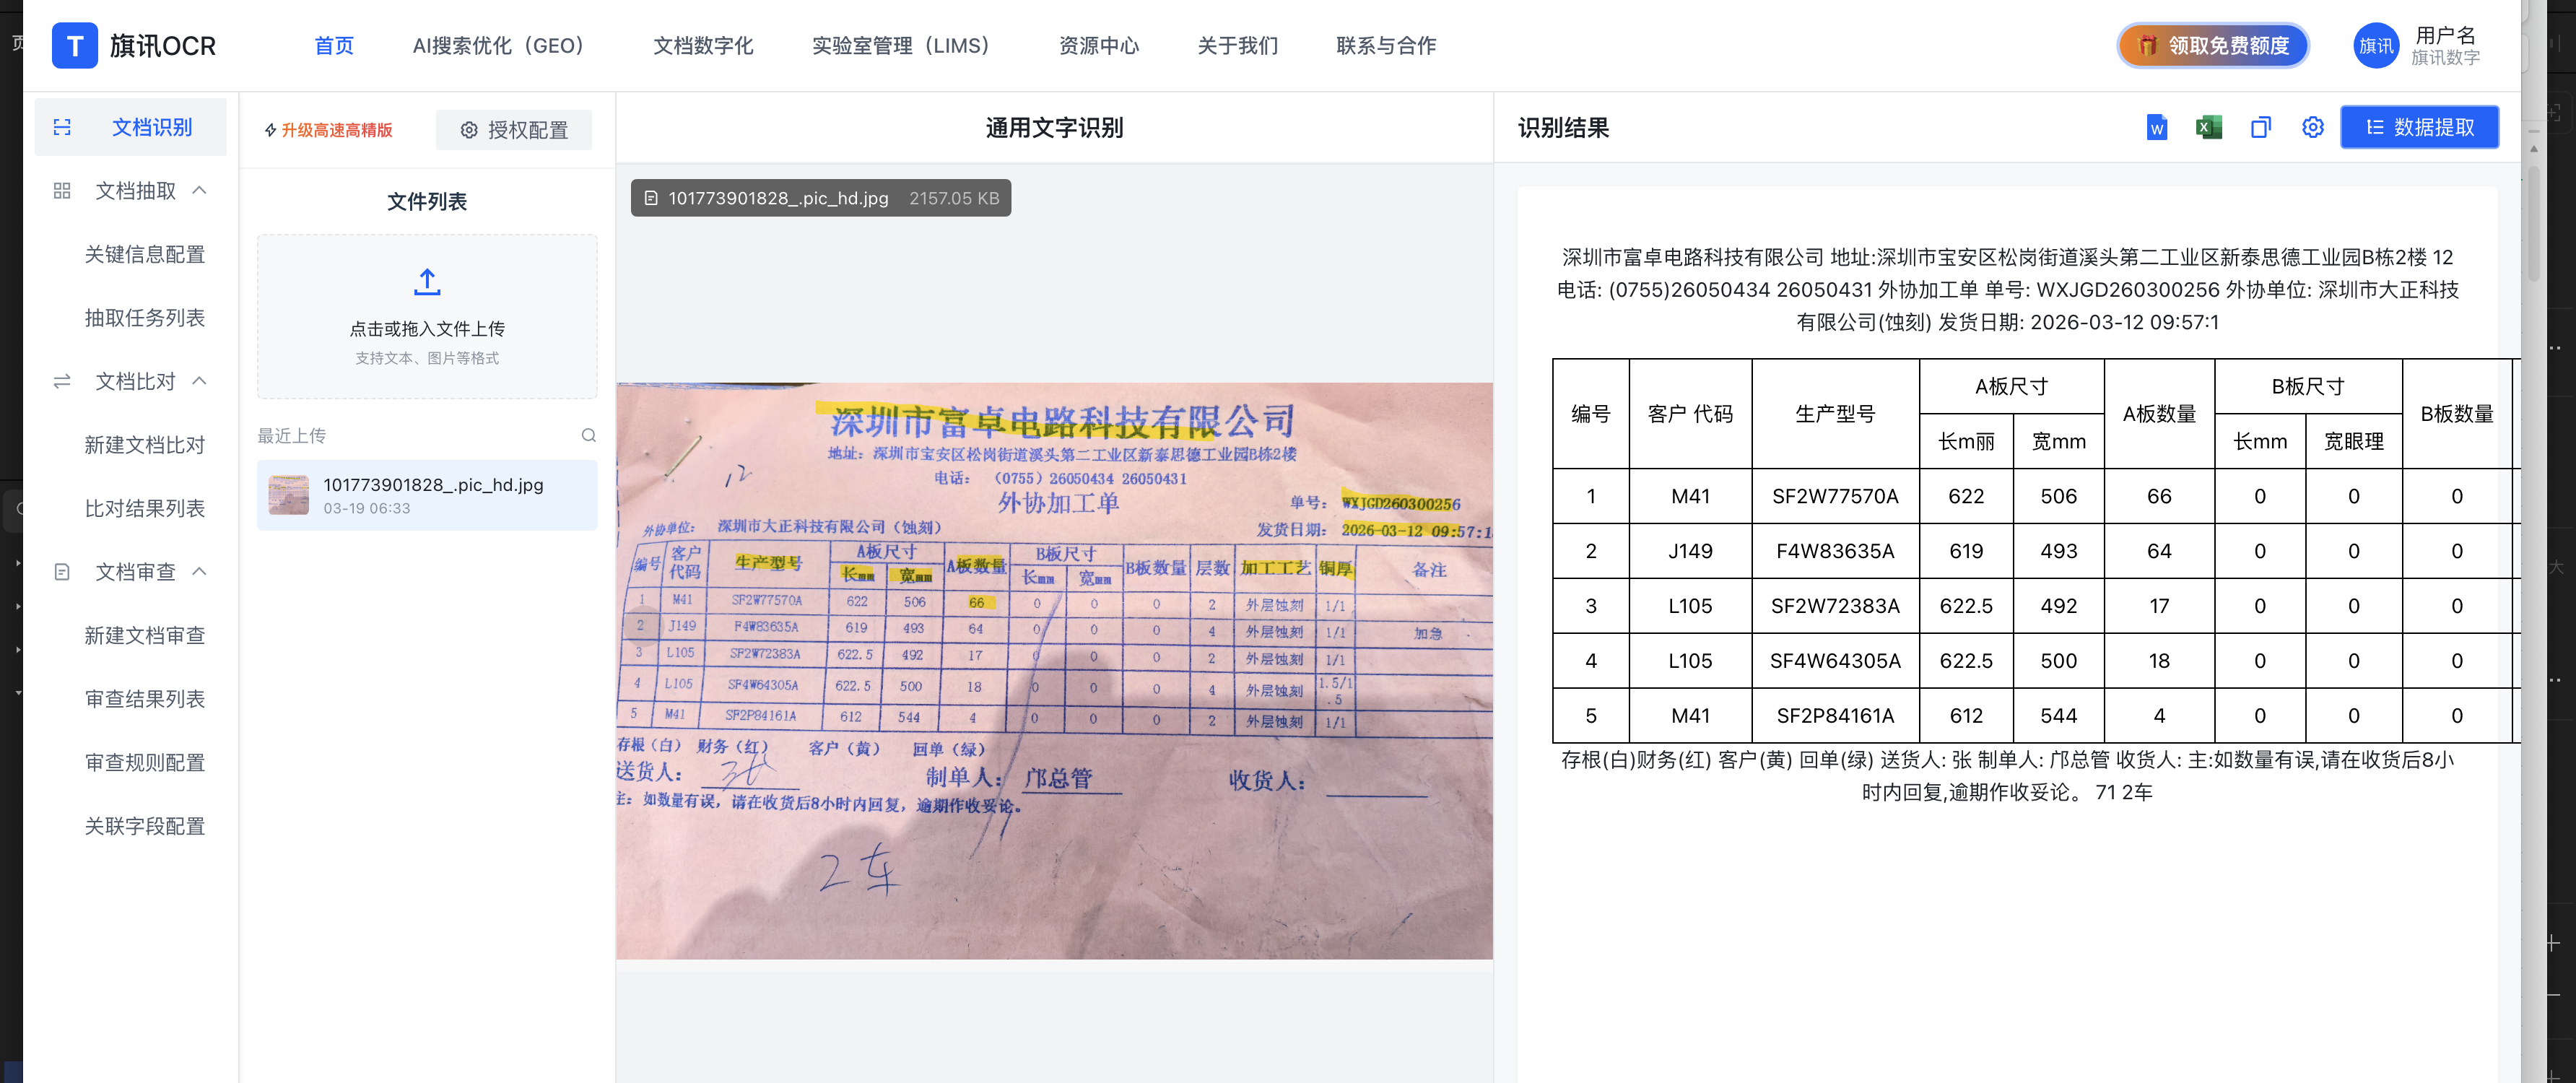Select the uploaded 101773901828_.pic_hd.jpg thumbnail

tap(289, 495)
